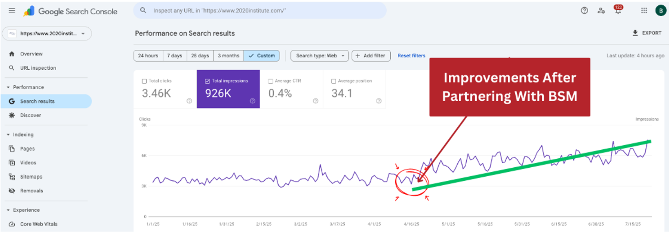The height and width of the screenshot is (235, 669).
Task: Click the Videos icon in sidebar
Action: [12, 163]
